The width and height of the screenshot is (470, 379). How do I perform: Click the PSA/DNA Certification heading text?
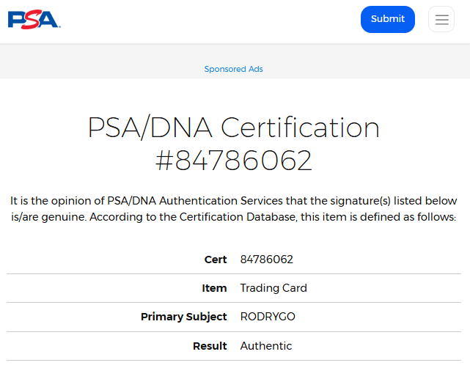pos(234,128)
